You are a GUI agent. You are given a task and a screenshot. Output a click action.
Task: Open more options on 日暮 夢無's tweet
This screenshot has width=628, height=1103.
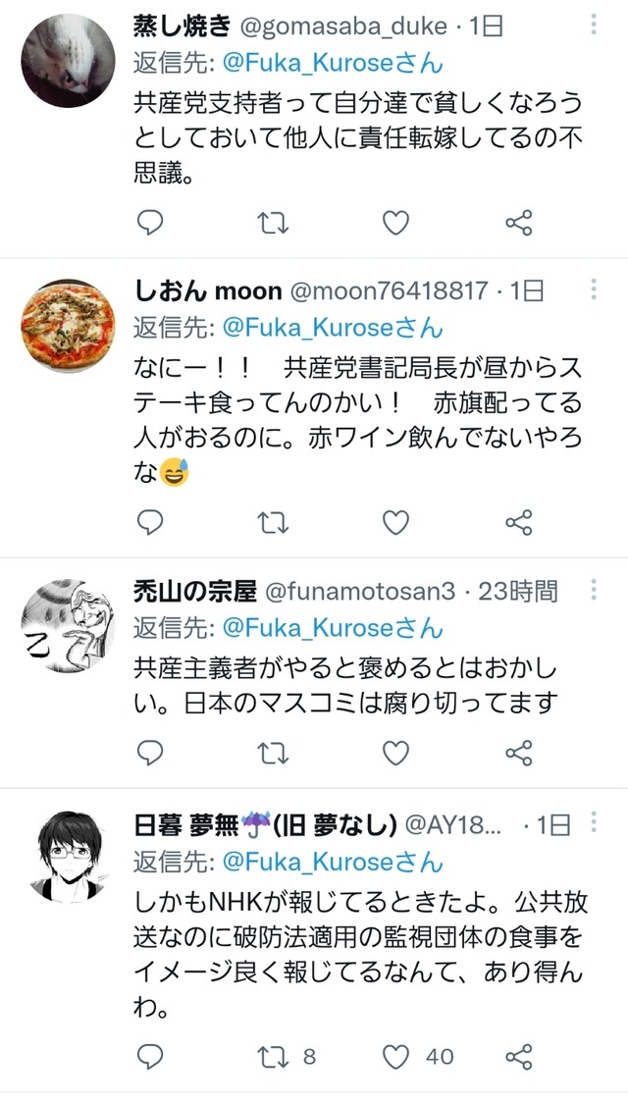[594, 822]
